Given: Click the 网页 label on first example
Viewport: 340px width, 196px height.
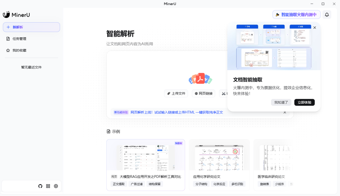Looking at the screenshot, I should click(114, 177).
